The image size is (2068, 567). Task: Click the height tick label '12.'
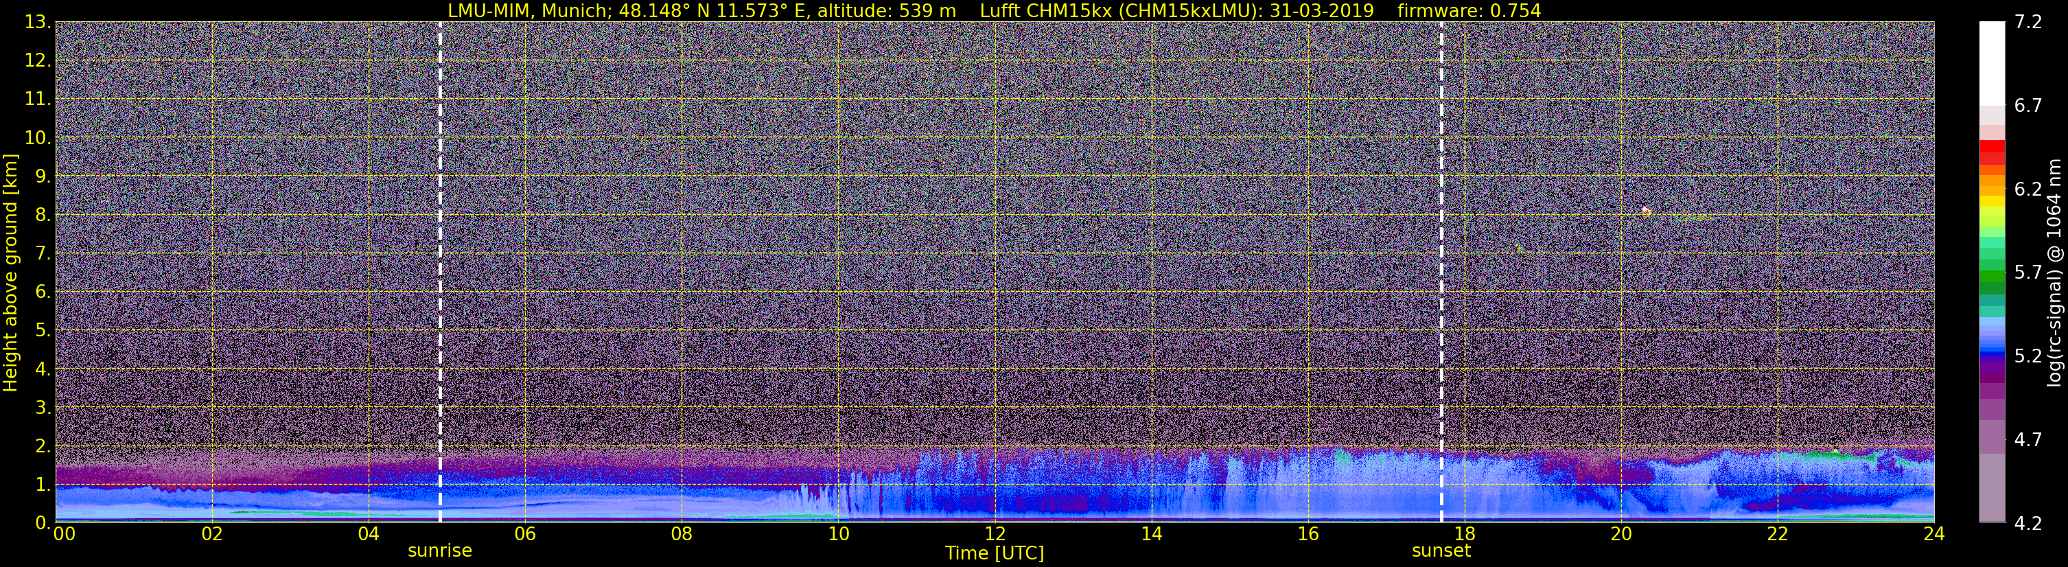point(38,60)
